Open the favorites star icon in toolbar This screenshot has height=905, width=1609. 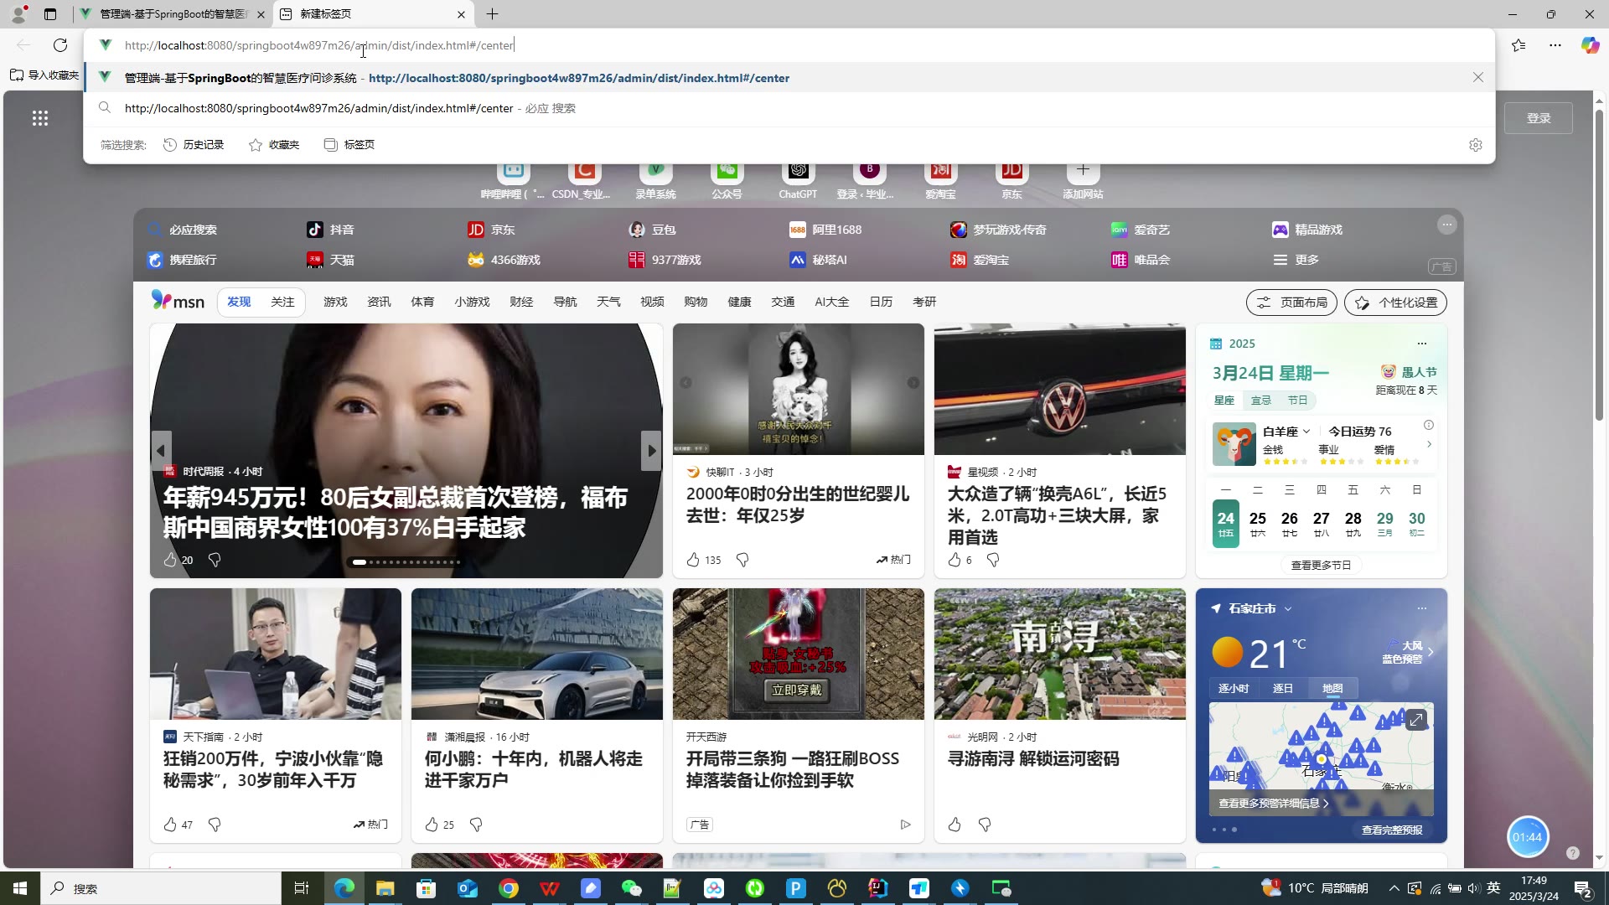[1518, 45]
